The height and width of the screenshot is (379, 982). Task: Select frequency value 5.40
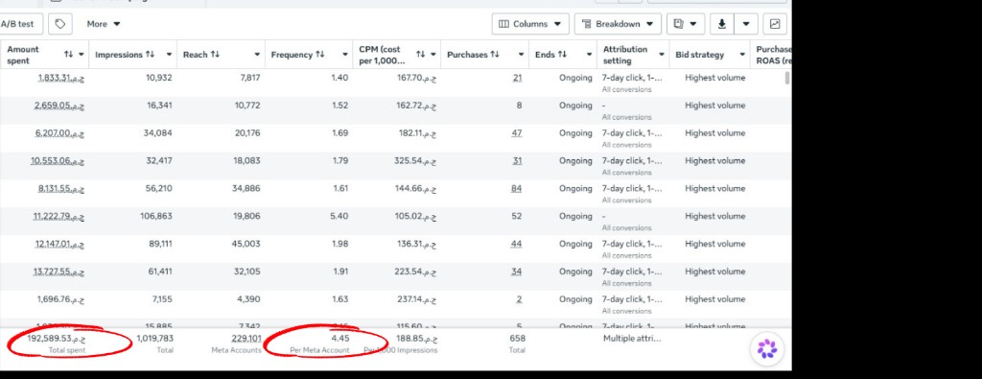click(x=339, y=216)
